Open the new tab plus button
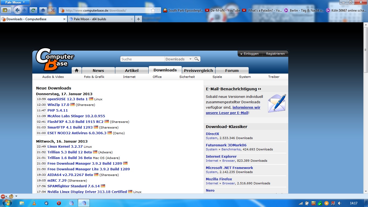This screenshot has height=207, width=368. (x=138, y=19)
